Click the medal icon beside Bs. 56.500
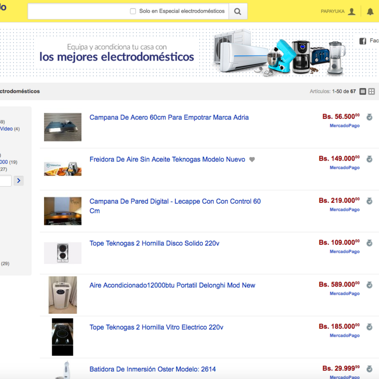This screenshot has height=379, width=379. (370, 117)
